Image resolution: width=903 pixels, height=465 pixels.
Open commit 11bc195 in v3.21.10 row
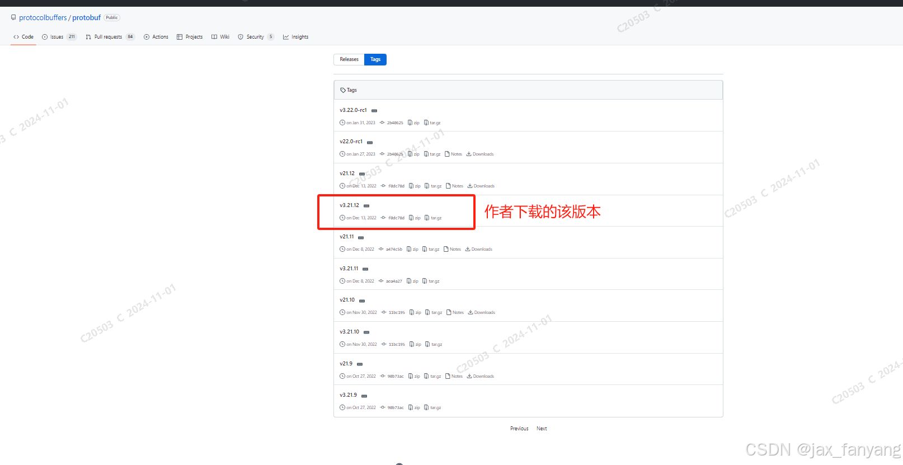[393, 344]
